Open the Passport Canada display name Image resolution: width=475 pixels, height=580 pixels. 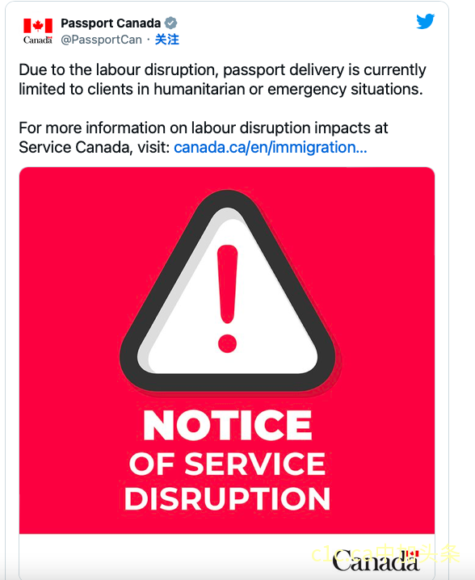[111, 23]
